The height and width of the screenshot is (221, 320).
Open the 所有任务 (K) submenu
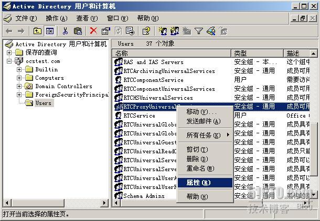205,135
